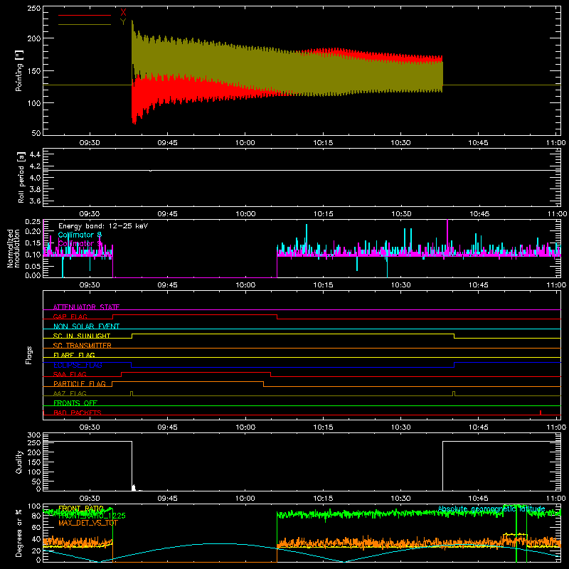Click the Energy band: 12-25 keV annotation
This screenshot has height=569, width=569.
pyautogui.click(x=103, y=226)
